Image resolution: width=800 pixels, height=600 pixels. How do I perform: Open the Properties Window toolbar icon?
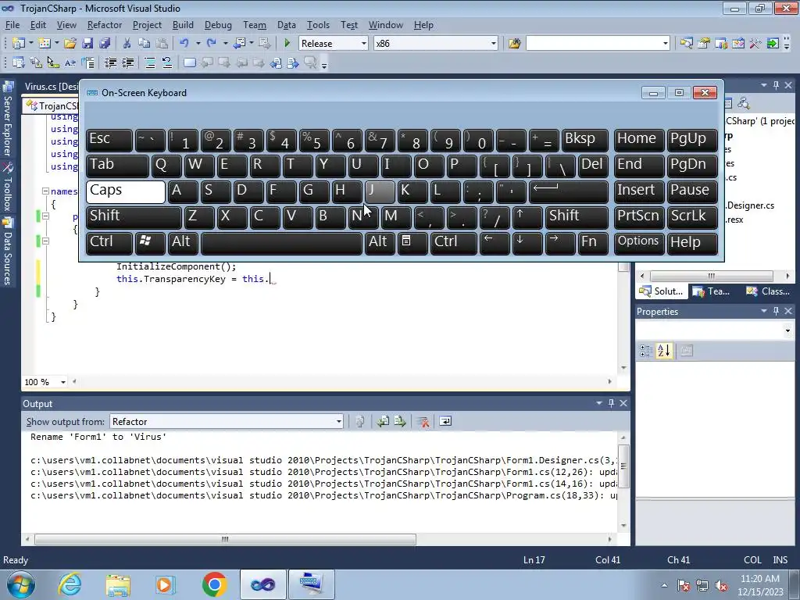click(x=704, y=44)
